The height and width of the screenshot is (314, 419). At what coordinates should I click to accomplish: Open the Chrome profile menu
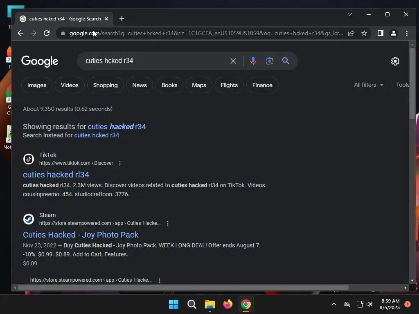click(x=393, y=33)
